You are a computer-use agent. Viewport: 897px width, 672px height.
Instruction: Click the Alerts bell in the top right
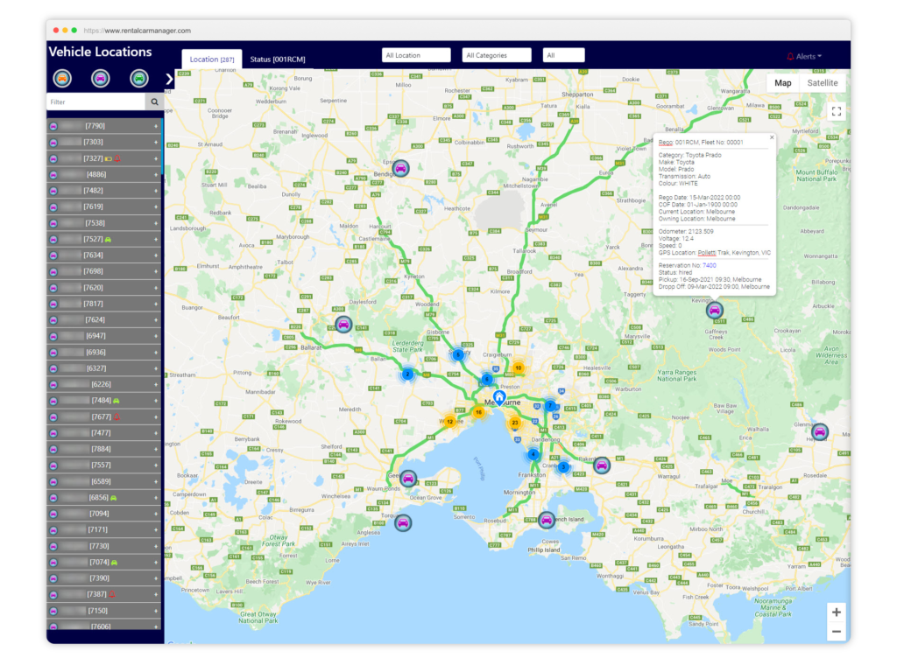(803, 55)
